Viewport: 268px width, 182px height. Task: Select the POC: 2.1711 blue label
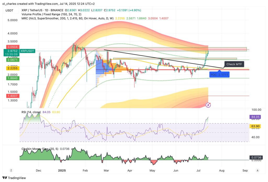coord(219,74)
